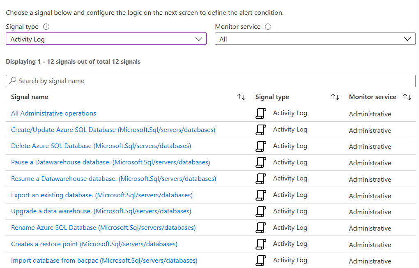Click the info icon beside Monitor service
Image resolution: width=419 pixels, height=268 pixels.
268,27
